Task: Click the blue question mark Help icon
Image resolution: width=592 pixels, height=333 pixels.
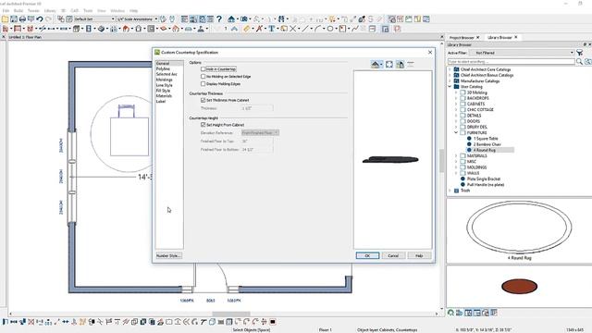Action: coord(219,18)
